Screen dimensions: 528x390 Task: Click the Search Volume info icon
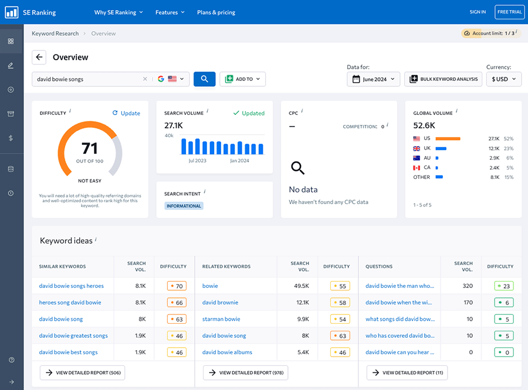208,111
